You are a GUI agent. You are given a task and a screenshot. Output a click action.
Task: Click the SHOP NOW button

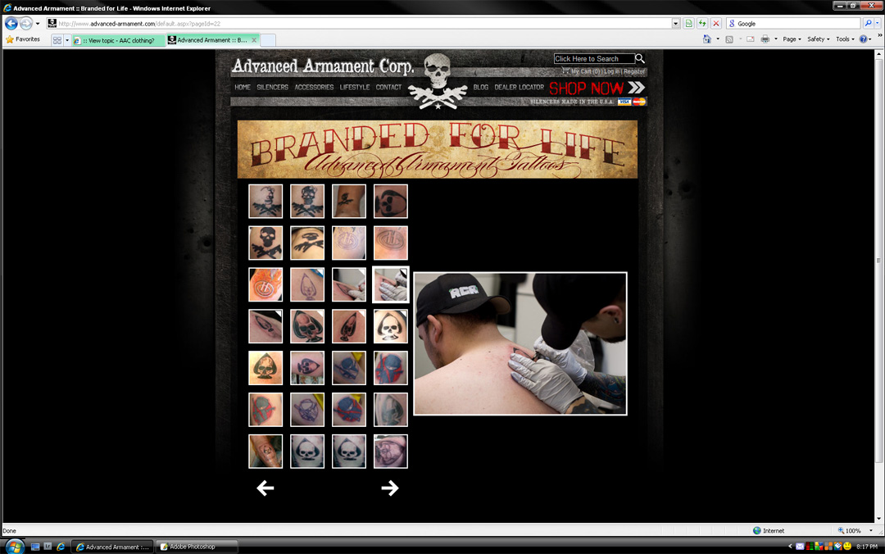(x=597, y=88)
